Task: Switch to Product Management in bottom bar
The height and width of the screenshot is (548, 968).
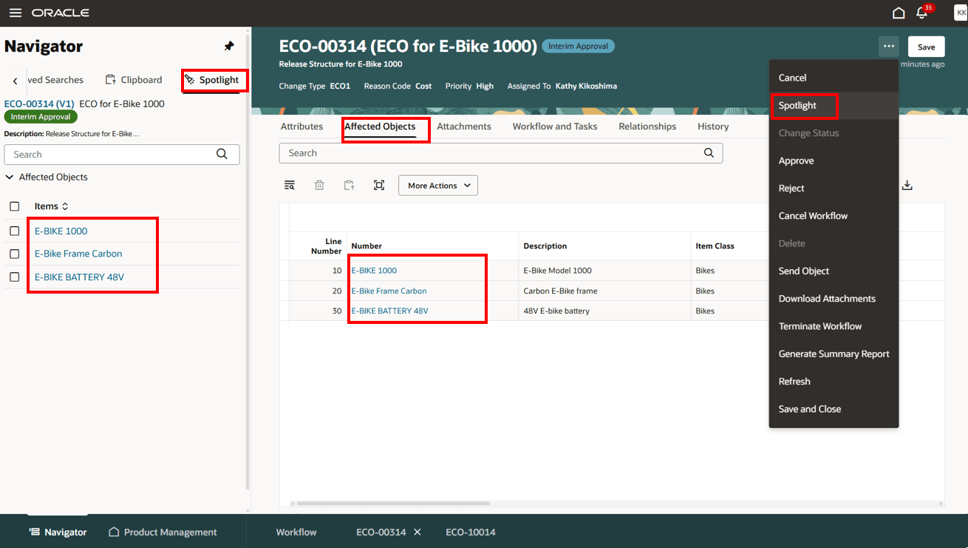Action: 163,532
